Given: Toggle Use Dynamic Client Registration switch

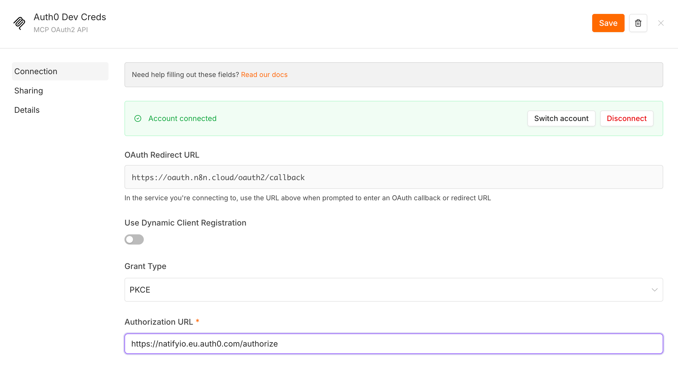Looking at the screenshot, I should click(x=134, y=239).
